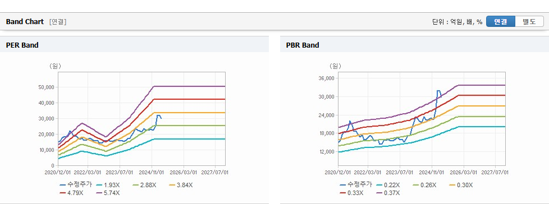Click the PER Band panel title
The image size is (549, 204).
22,45
